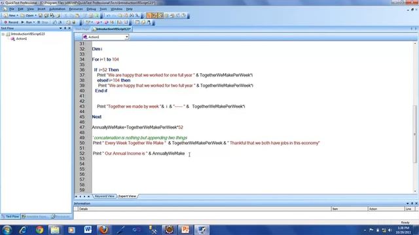Open Information panel options arrow

pyautogui.click(x=407, y=204)
